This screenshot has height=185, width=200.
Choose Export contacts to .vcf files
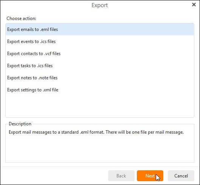click(100, 54)
